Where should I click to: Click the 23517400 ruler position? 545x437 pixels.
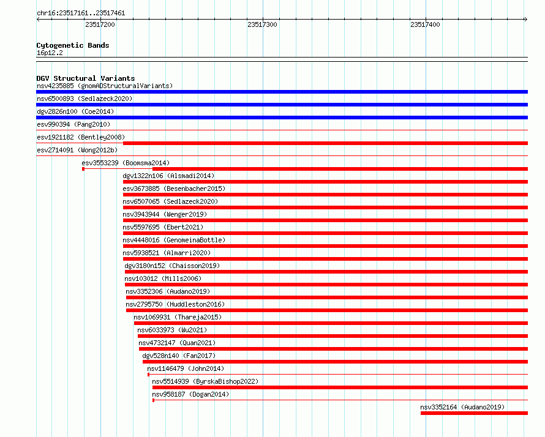[x=425, y=24]
